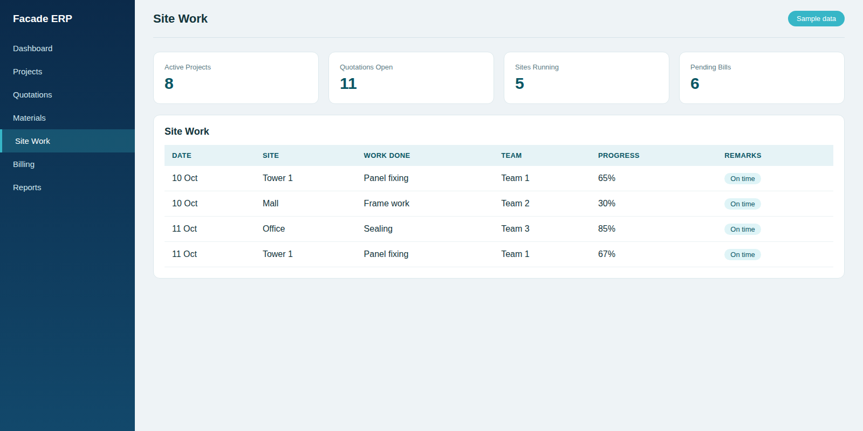The image size is (863, 431).
Task: Click the 85% progress value
Action: click(x=607, y=229)
